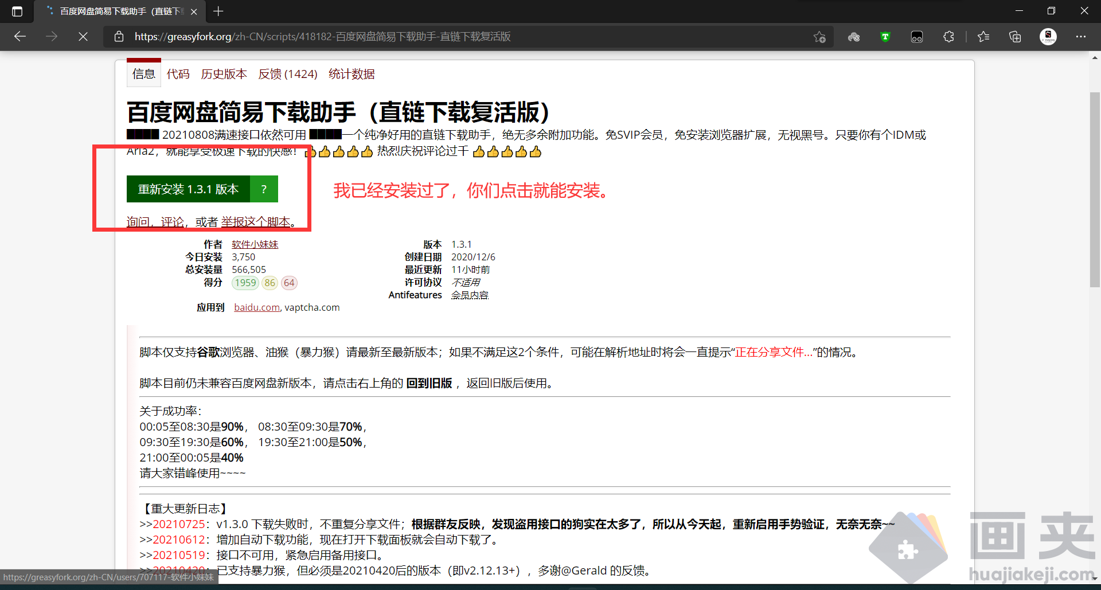
Task: Go back using the back arrow
Action: click(20, 36)
